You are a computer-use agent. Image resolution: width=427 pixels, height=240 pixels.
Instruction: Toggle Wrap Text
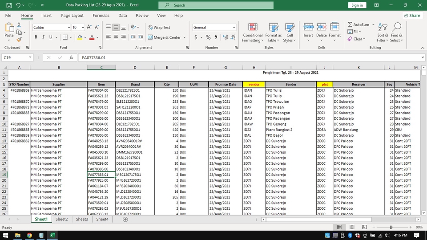pos(159,27)
